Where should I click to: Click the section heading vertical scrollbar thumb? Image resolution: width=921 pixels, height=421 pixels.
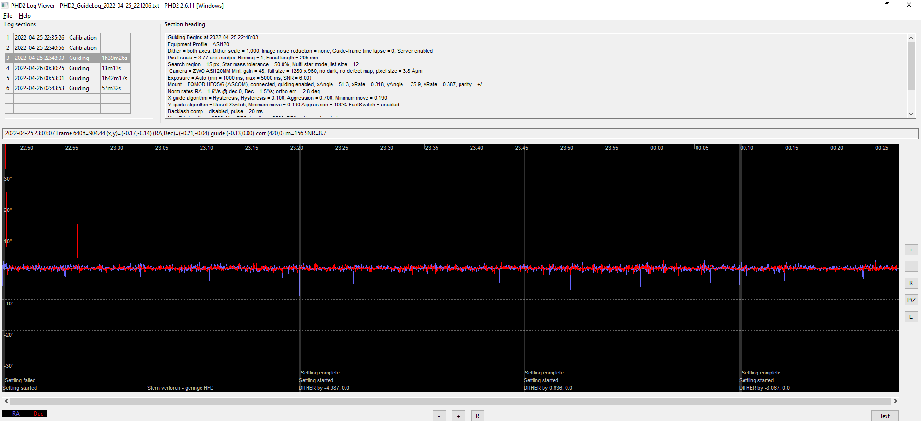coord(911,66)
